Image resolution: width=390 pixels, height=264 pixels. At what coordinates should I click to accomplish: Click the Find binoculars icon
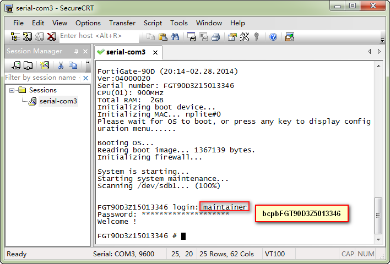(x=175, y=37)
